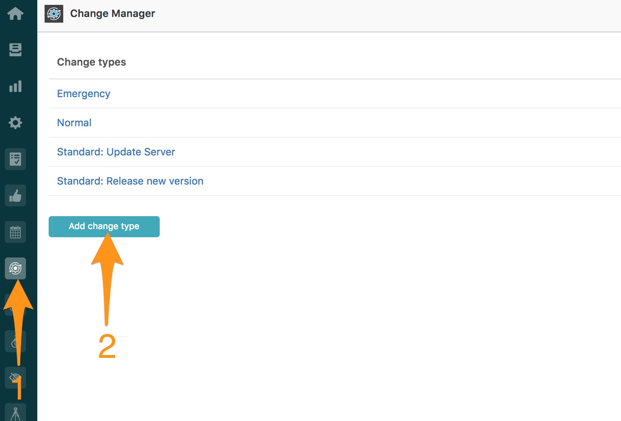The image size is (621, 421).
Task: Click the Change Manager header logo icon
Action: coord(54,13)
